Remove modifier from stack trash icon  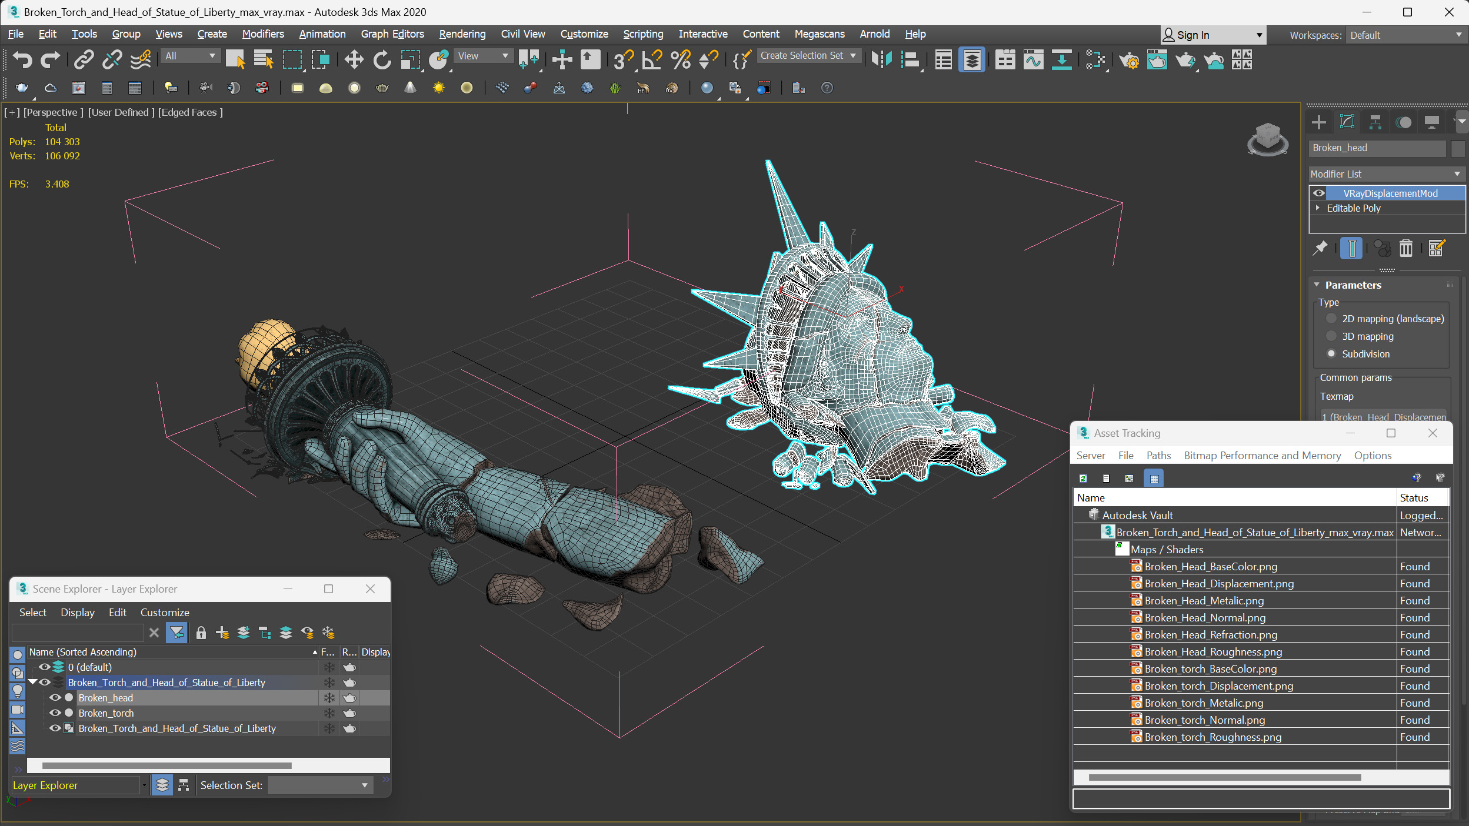pos(1405,248)
